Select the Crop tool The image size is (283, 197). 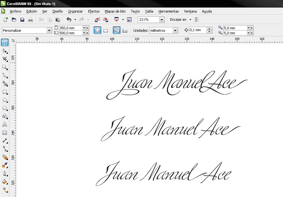pyautogui.click(x=5, y=59)
